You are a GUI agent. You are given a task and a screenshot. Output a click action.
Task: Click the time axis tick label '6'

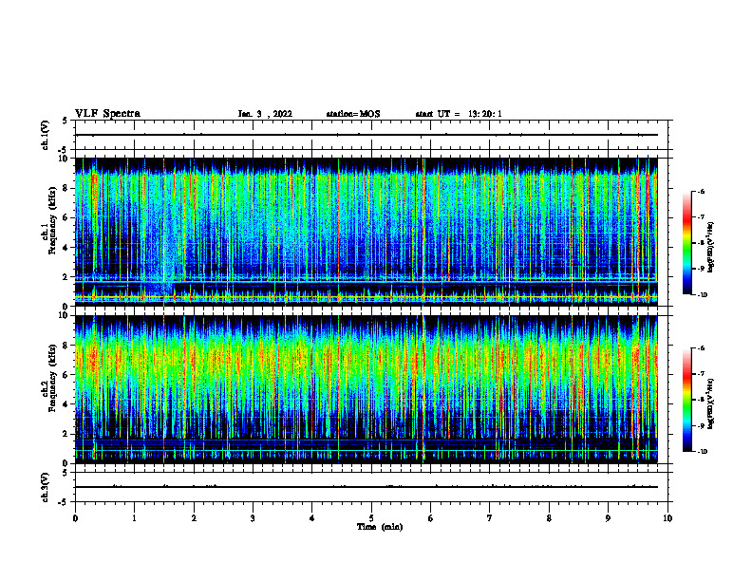pyautogui.click(x=431, y=518)
